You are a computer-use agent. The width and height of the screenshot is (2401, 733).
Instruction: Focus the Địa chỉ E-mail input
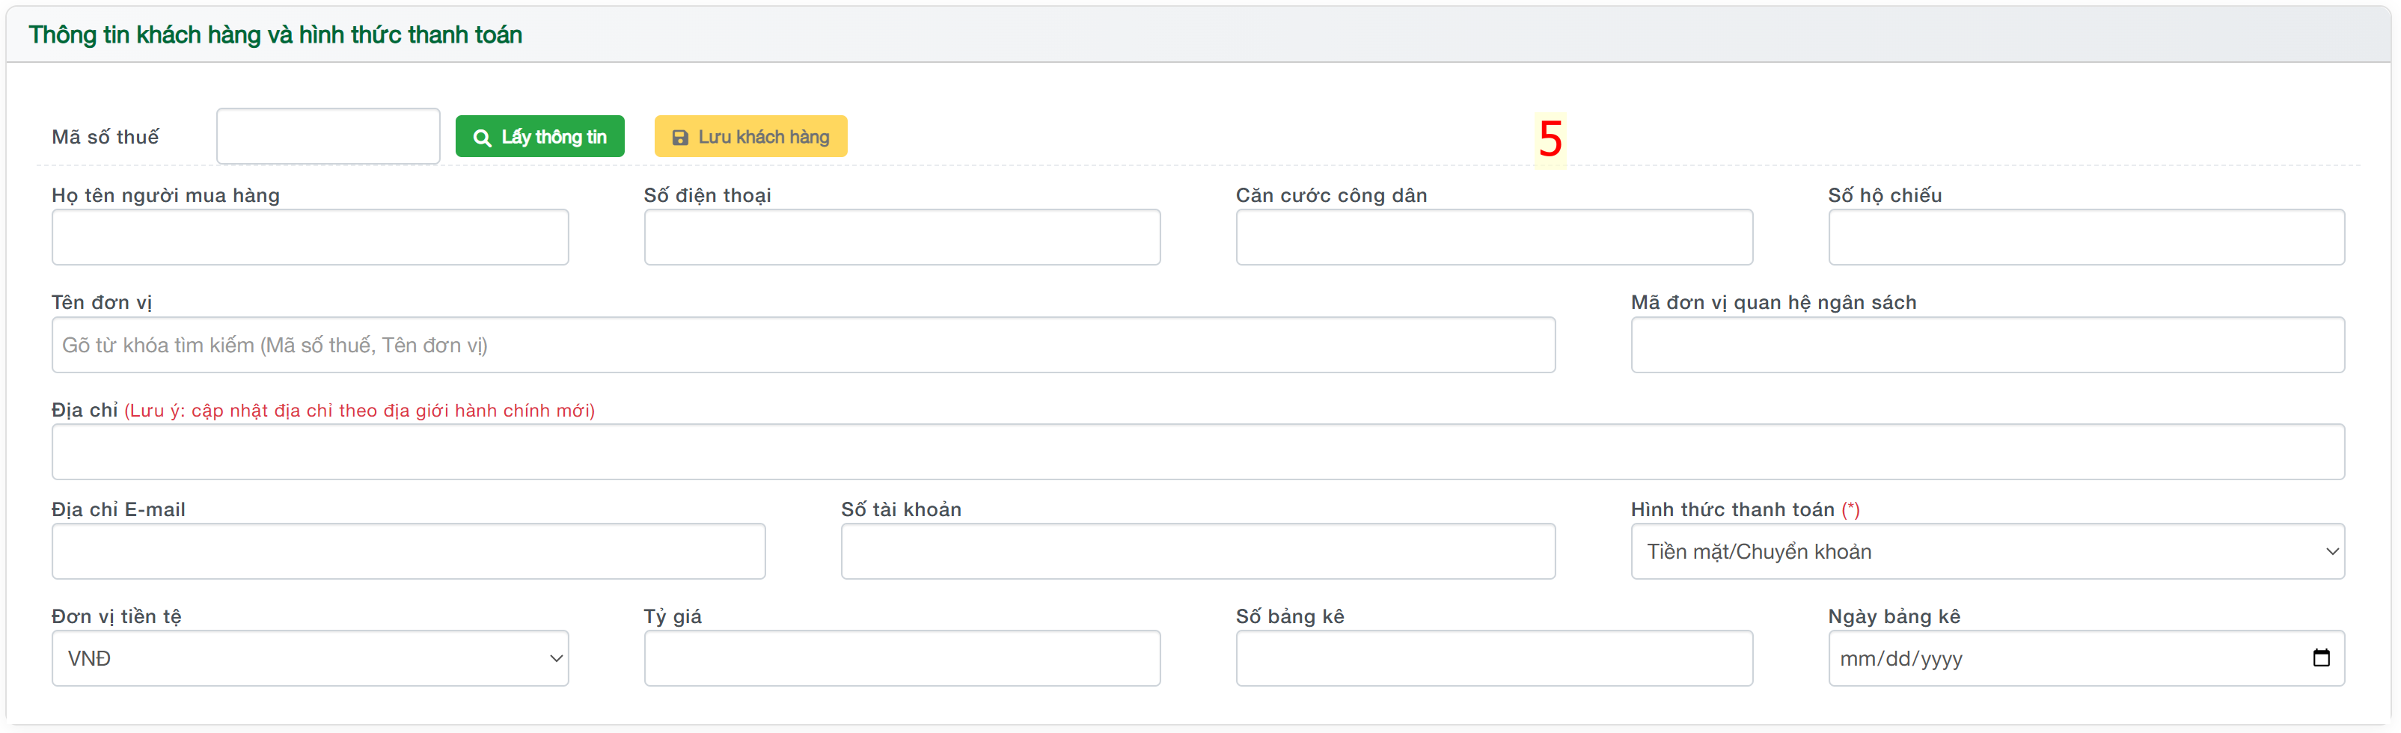[x=409, y=551]
